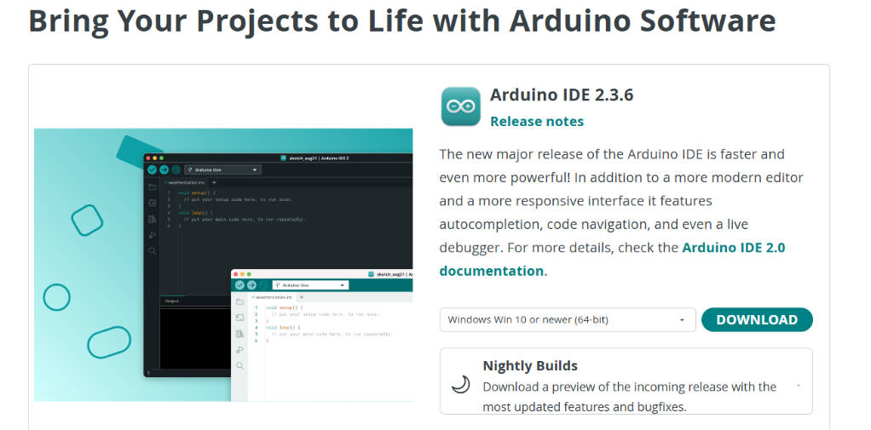Open the Arduino IDE 2.0 documentation link
871x430 pixels.
[x=612, y=259]
